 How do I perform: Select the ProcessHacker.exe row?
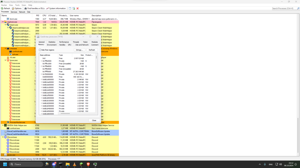coord(60,123)
